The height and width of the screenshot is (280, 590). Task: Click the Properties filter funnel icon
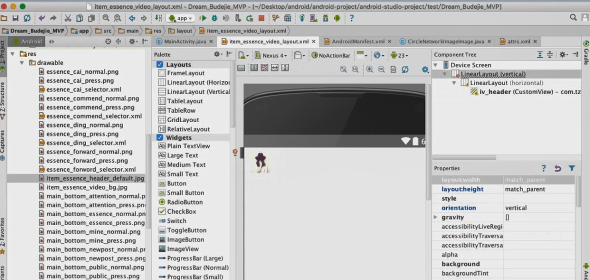point(572,168)
